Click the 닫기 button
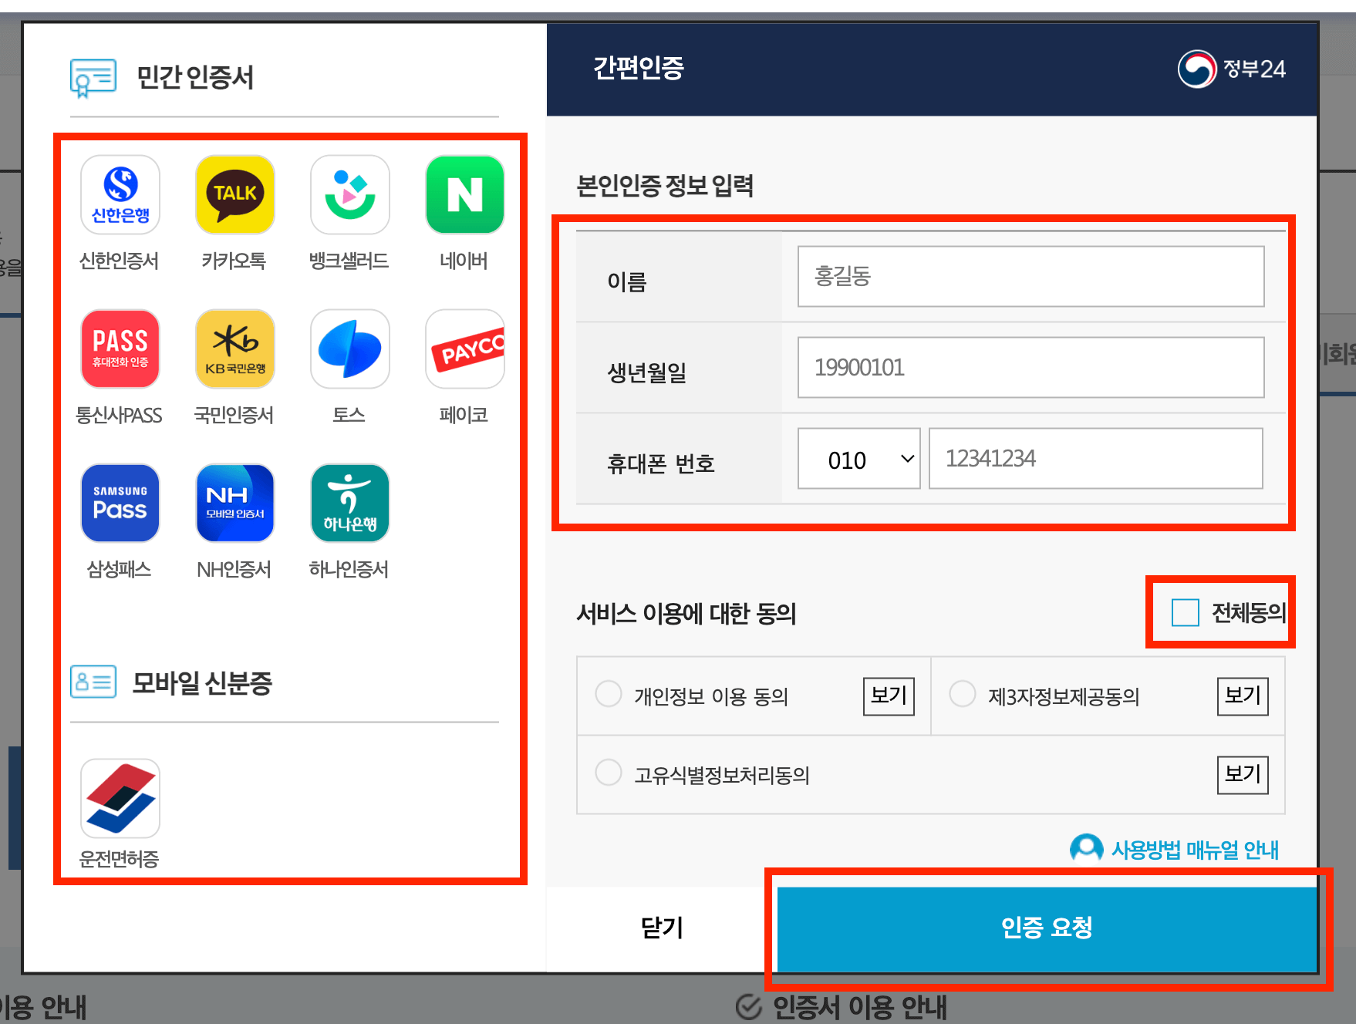Image resolution: width=1356 pixels, height=1024 pixels. [x=662, y=928]
